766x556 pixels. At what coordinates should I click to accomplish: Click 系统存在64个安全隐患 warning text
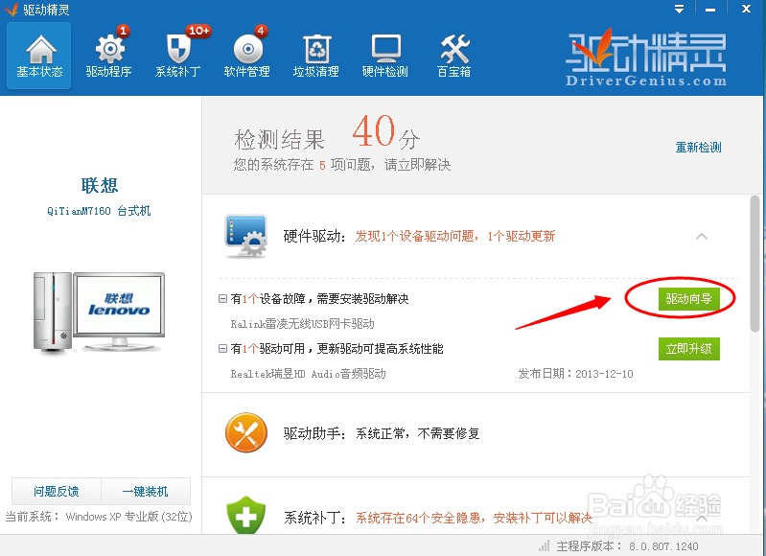tap(474, 518)
